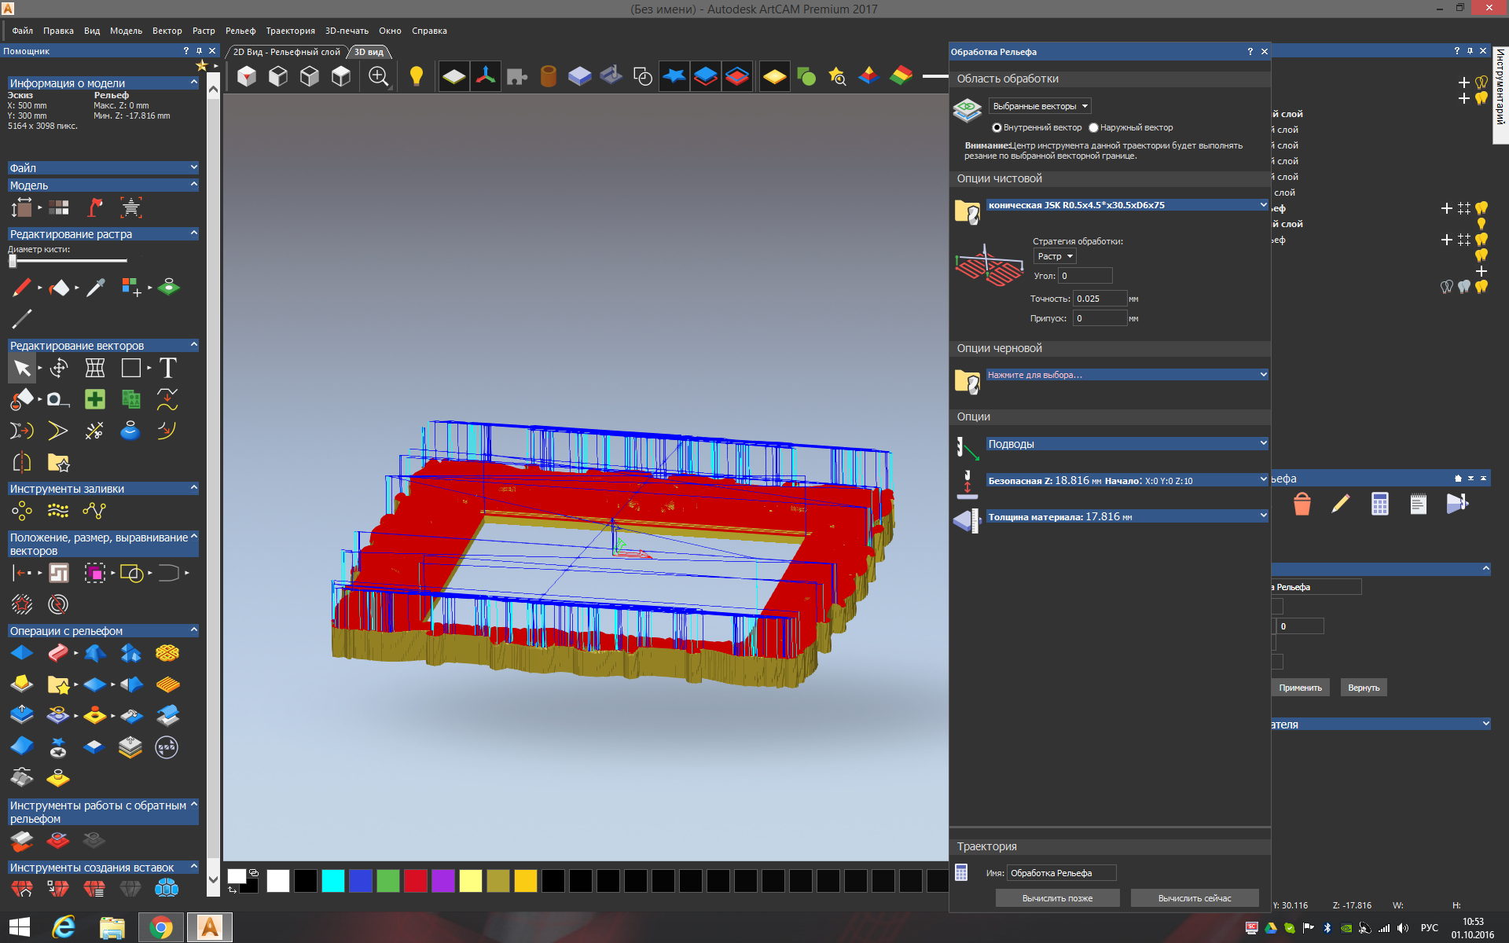
Task: Switch to 2D Вид - Рельефный слой tab
Action: pos(286,52)
